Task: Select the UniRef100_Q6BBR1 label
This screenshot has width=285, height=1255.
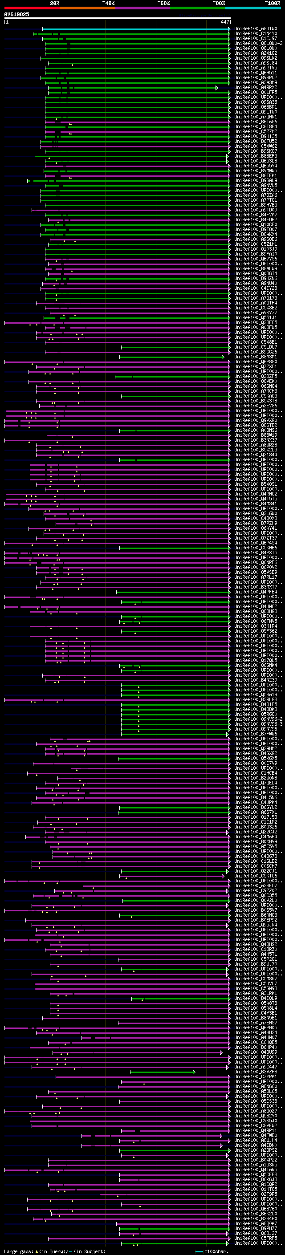Action: [x=255, y=107]
